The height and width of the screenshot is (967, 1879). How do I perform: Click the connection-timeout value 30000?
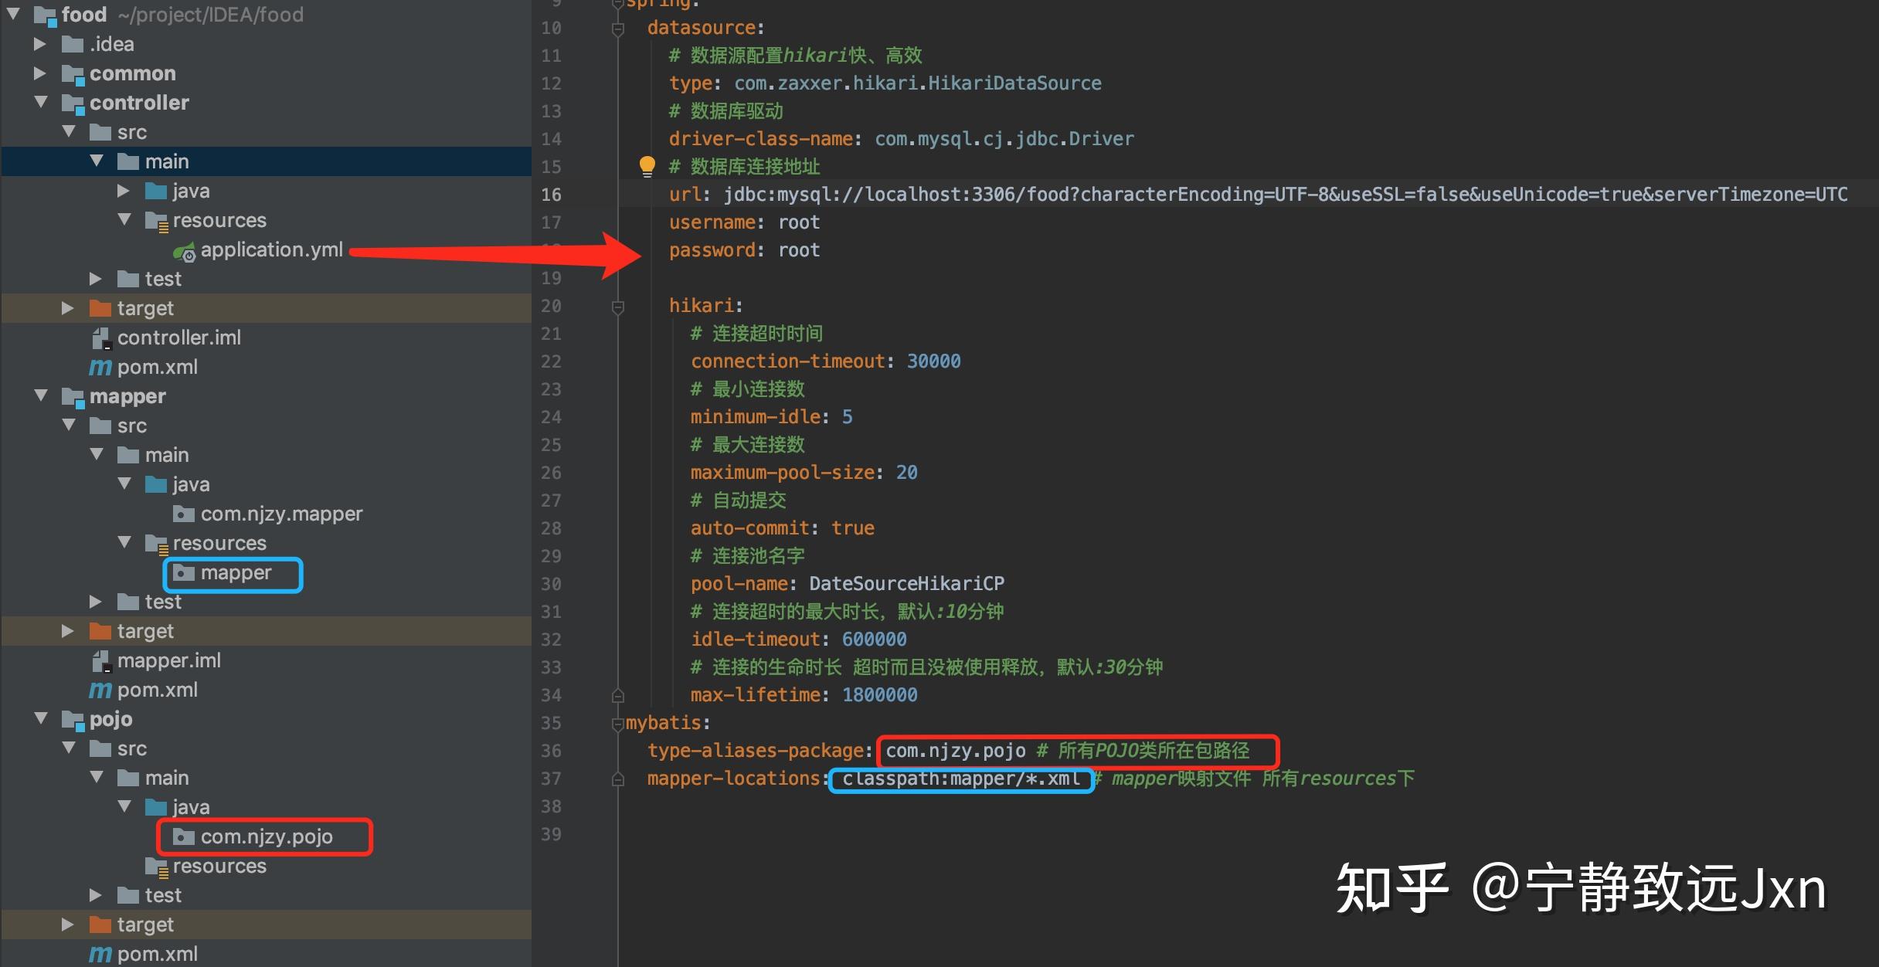(933, 361)
